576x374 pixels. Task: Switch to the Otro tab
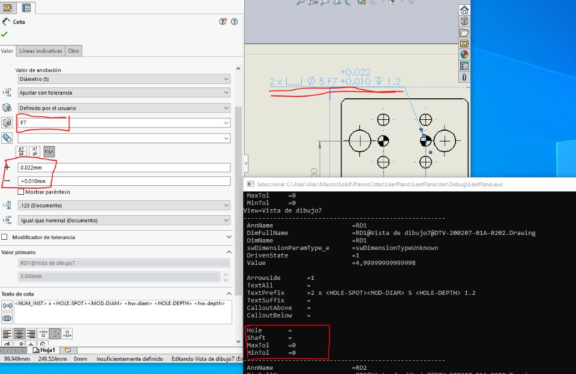point(73,51)
